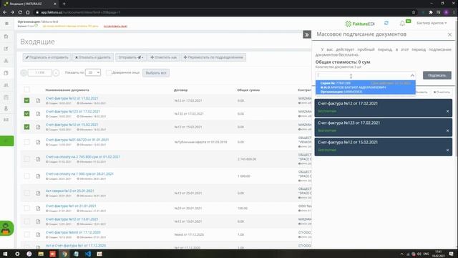Bookmark this page with star icon
Screen dimensions: 458x258
[x=414, y=12]
